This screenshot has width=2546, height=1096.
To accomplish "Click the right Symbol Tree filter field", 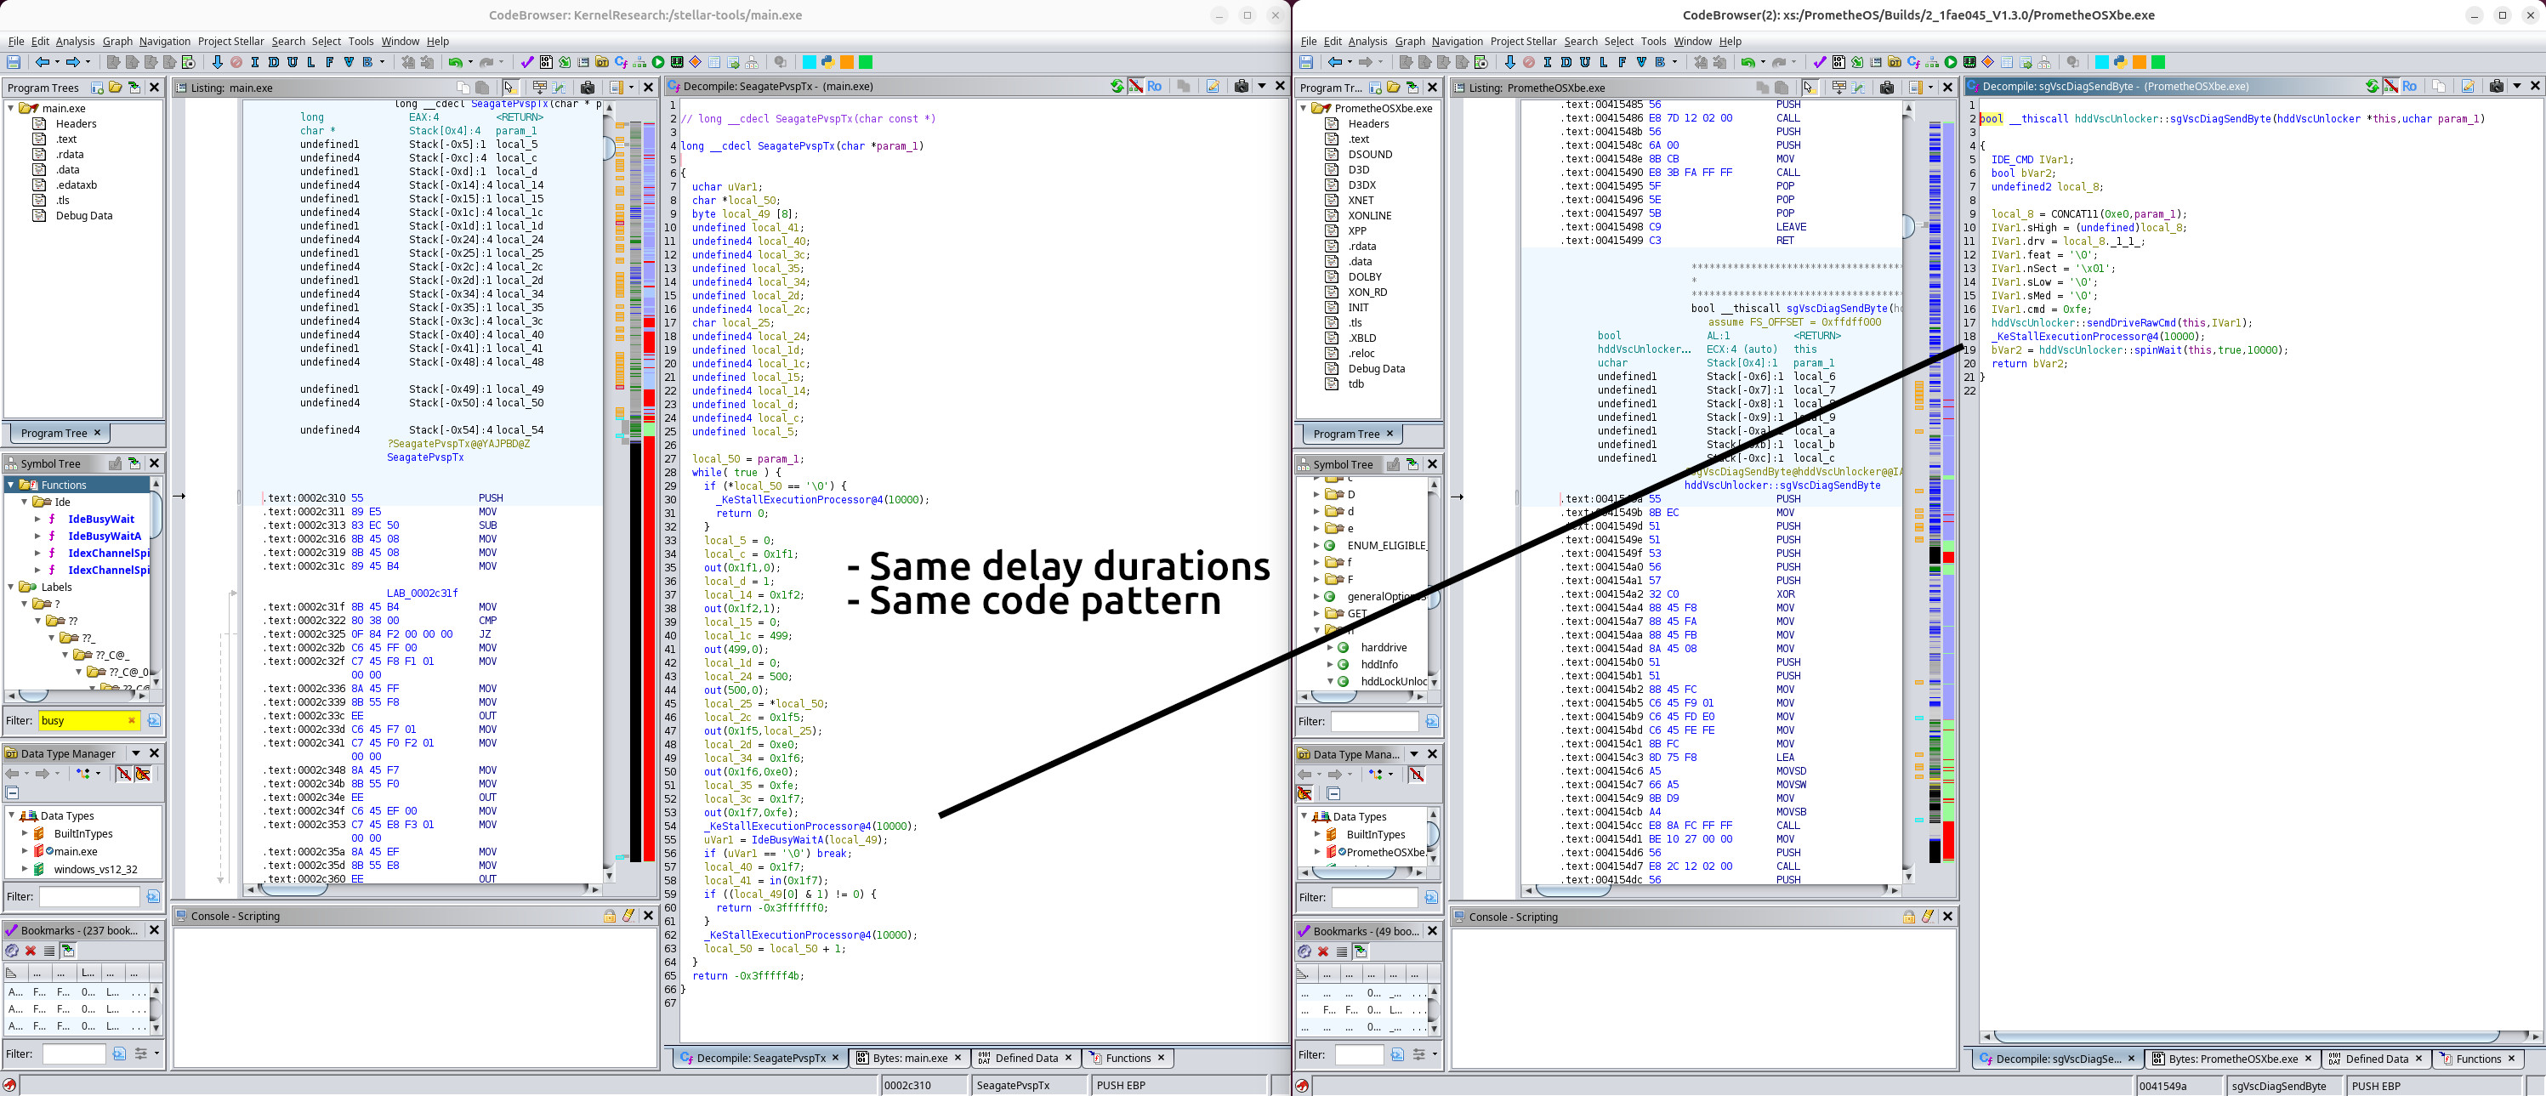I will coord(1374,721).
